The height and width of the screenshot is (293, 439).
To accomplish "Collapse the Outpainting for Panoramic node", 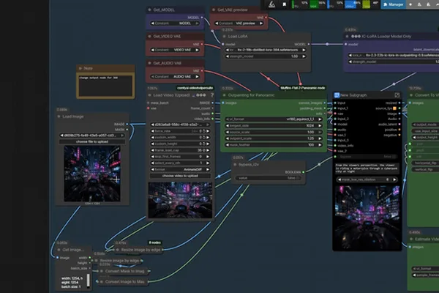I will pyautogui.click(x=224, y=95).
